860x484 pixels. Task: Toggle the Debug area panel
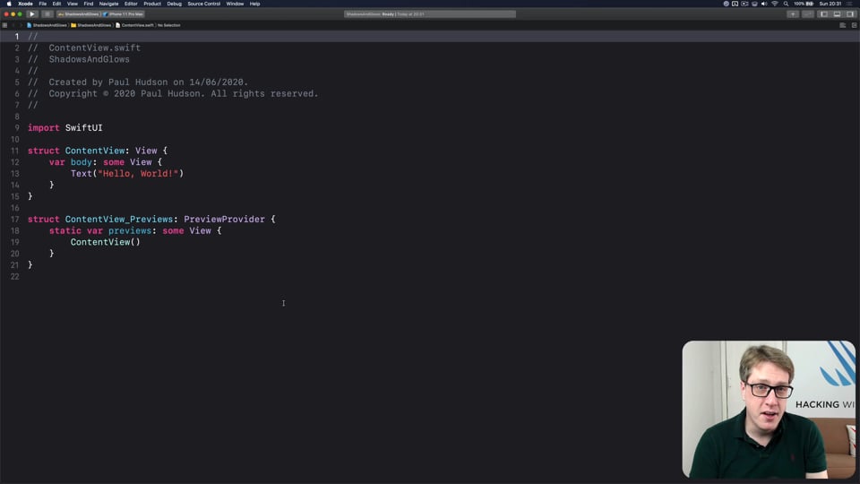[837, 14]
